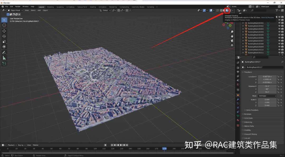Hide BuildingMesh00005 with eye icon
This screenshot has width=285, height=157.
(279, 35)
